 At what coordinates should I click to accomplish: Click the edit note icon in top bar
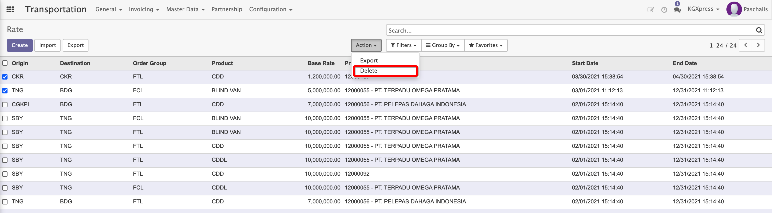click(651, 10)
